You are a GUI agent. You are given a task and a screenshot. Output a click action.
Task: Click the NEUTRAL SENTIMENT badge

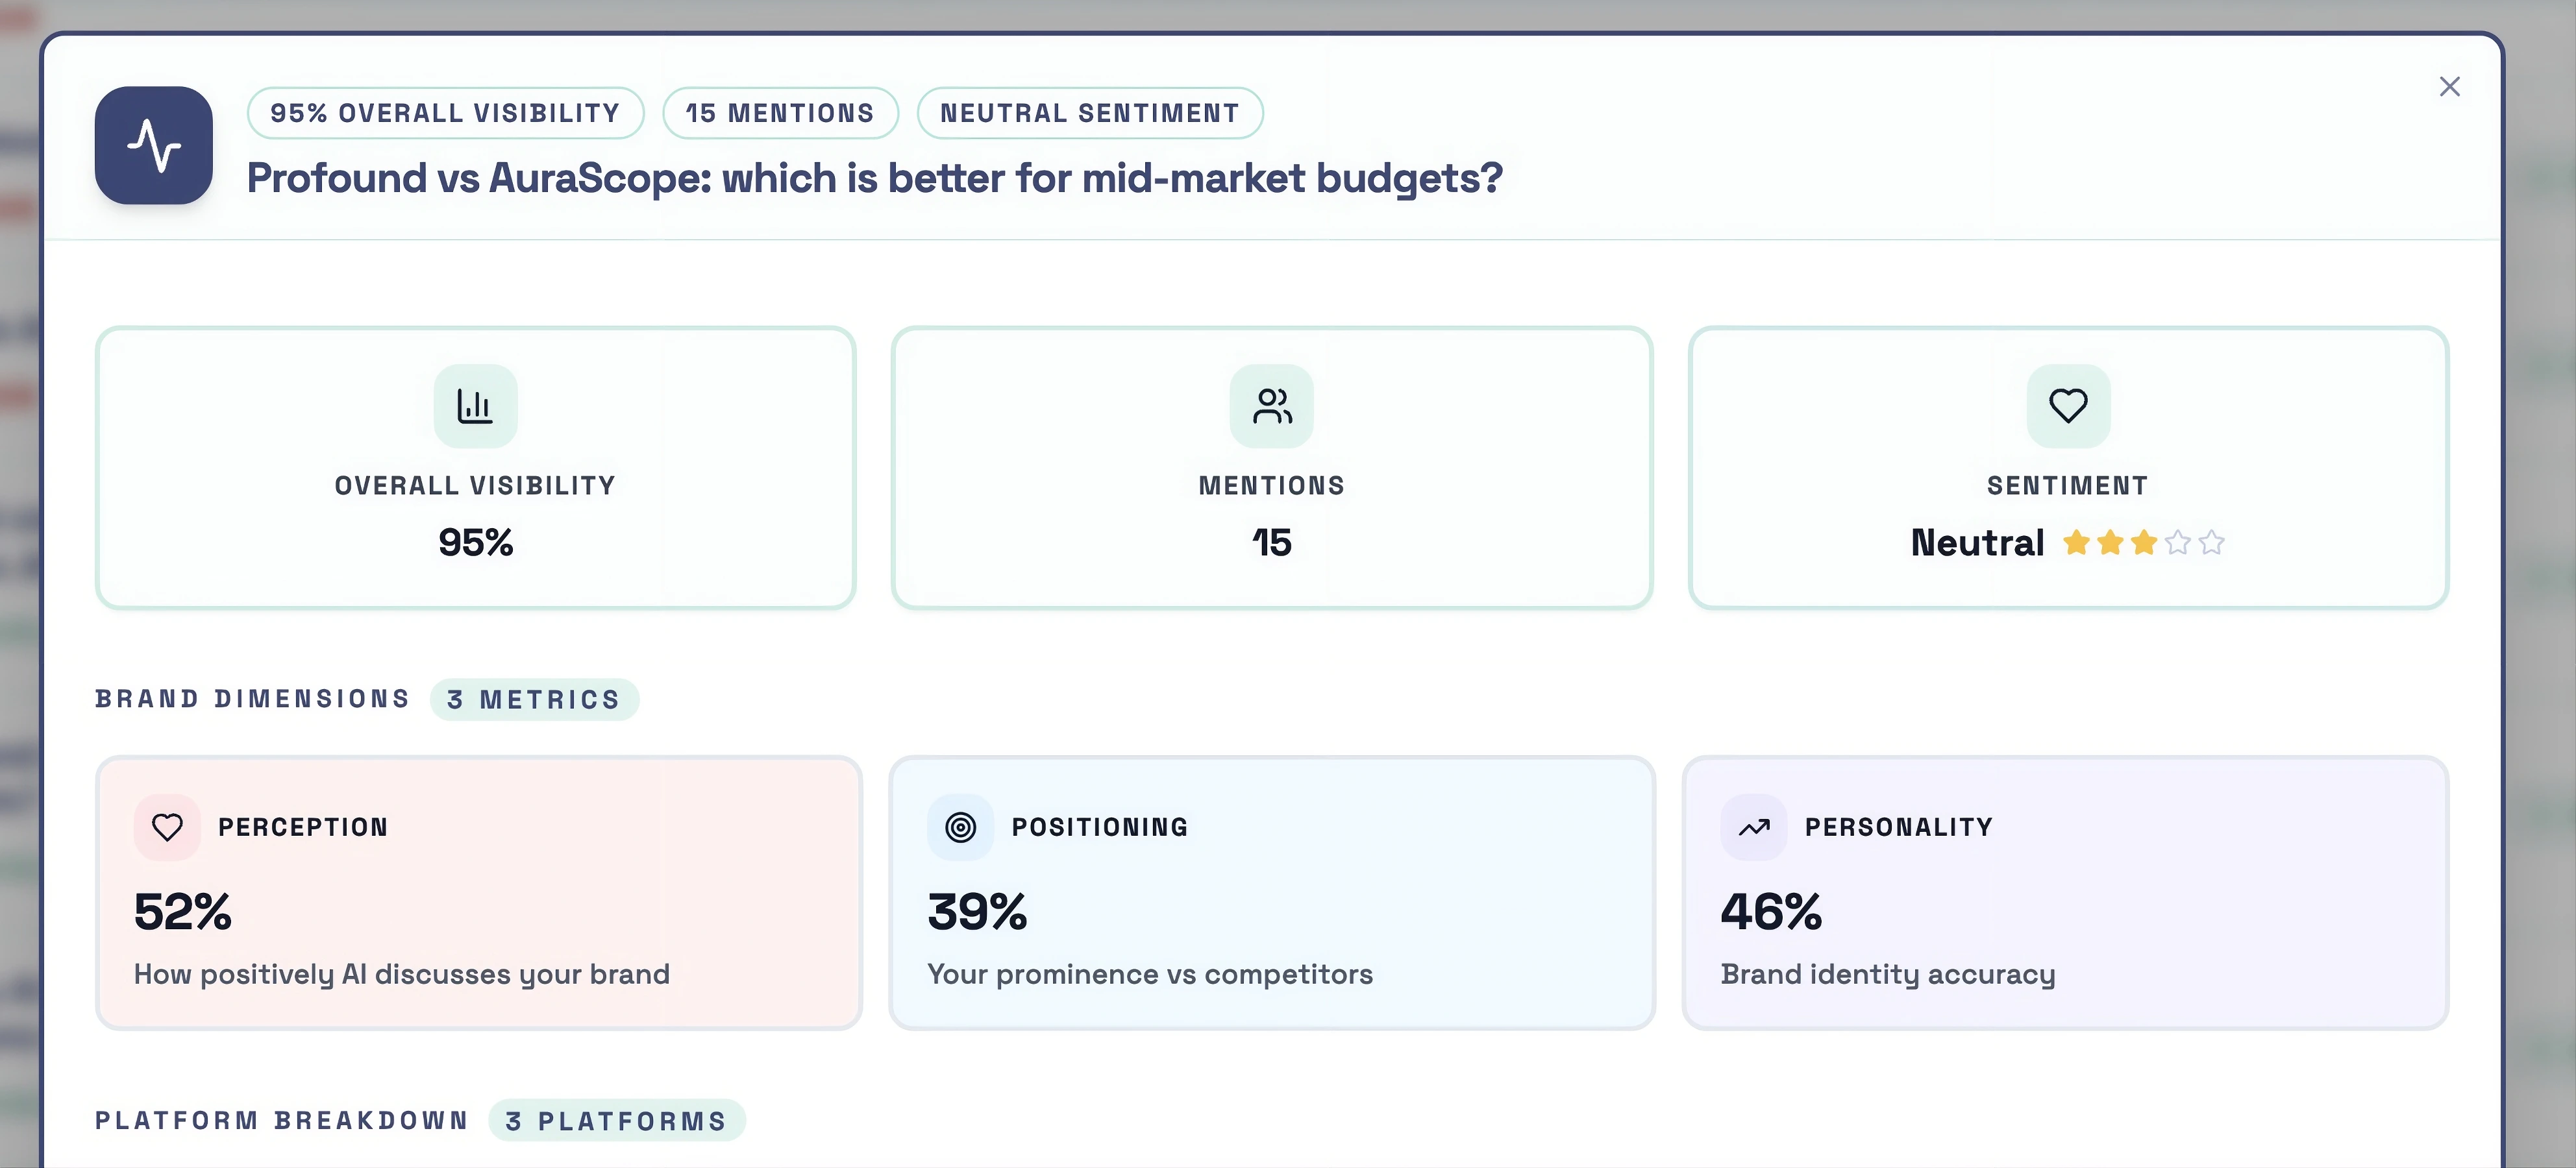(x=1090, y=113)
